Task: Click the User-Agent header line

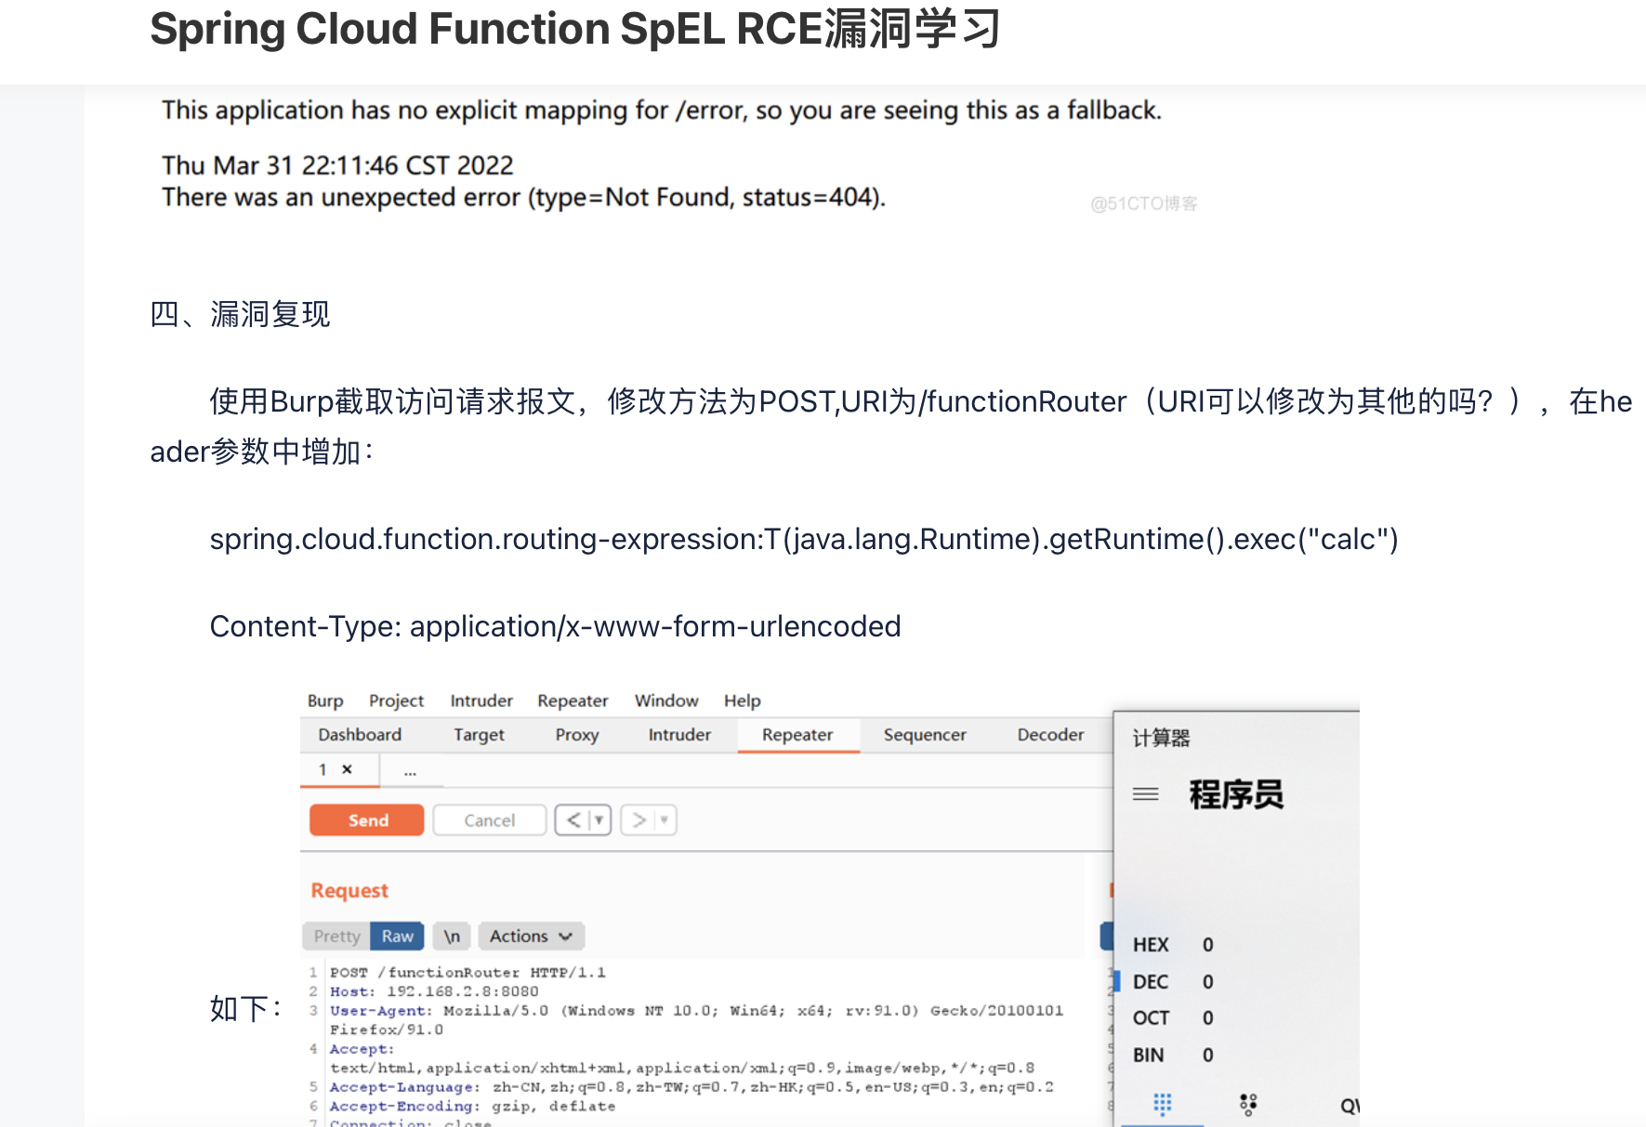Action: [696, 1020]
